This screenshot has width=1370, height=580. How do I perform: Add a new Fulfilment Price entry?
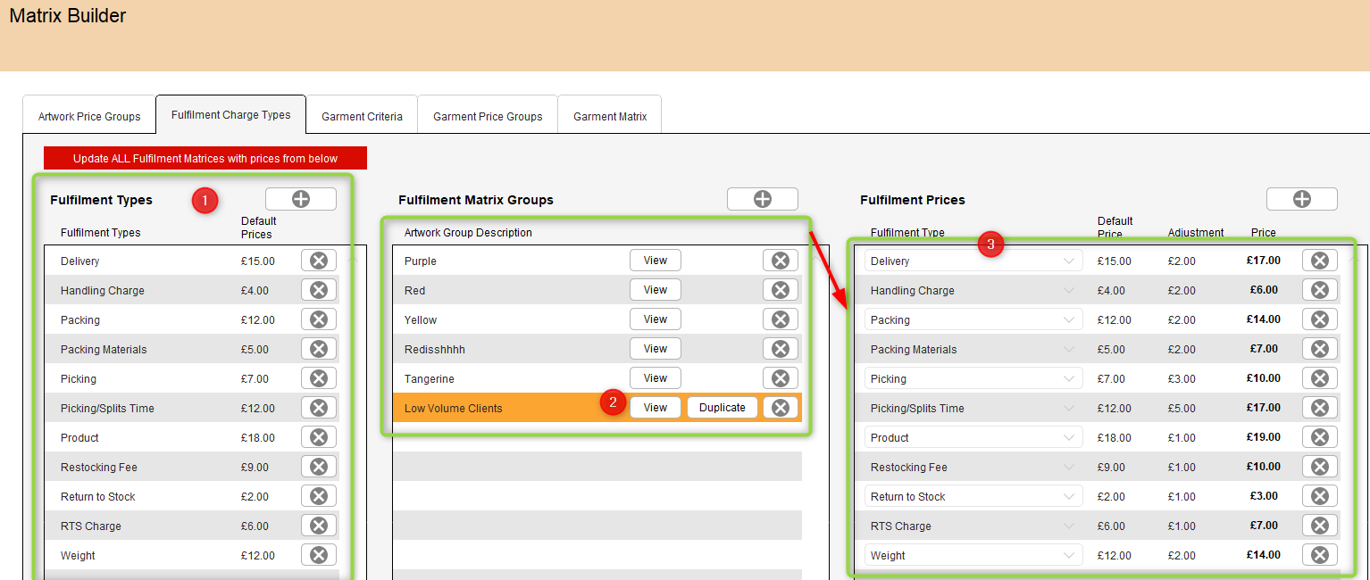pos(1302,199)
